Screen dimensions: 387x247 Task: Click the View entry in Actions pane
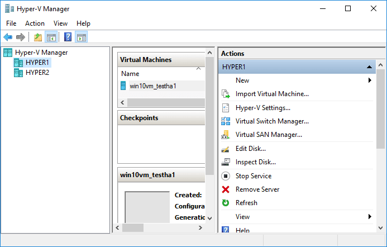pos(242,217)
